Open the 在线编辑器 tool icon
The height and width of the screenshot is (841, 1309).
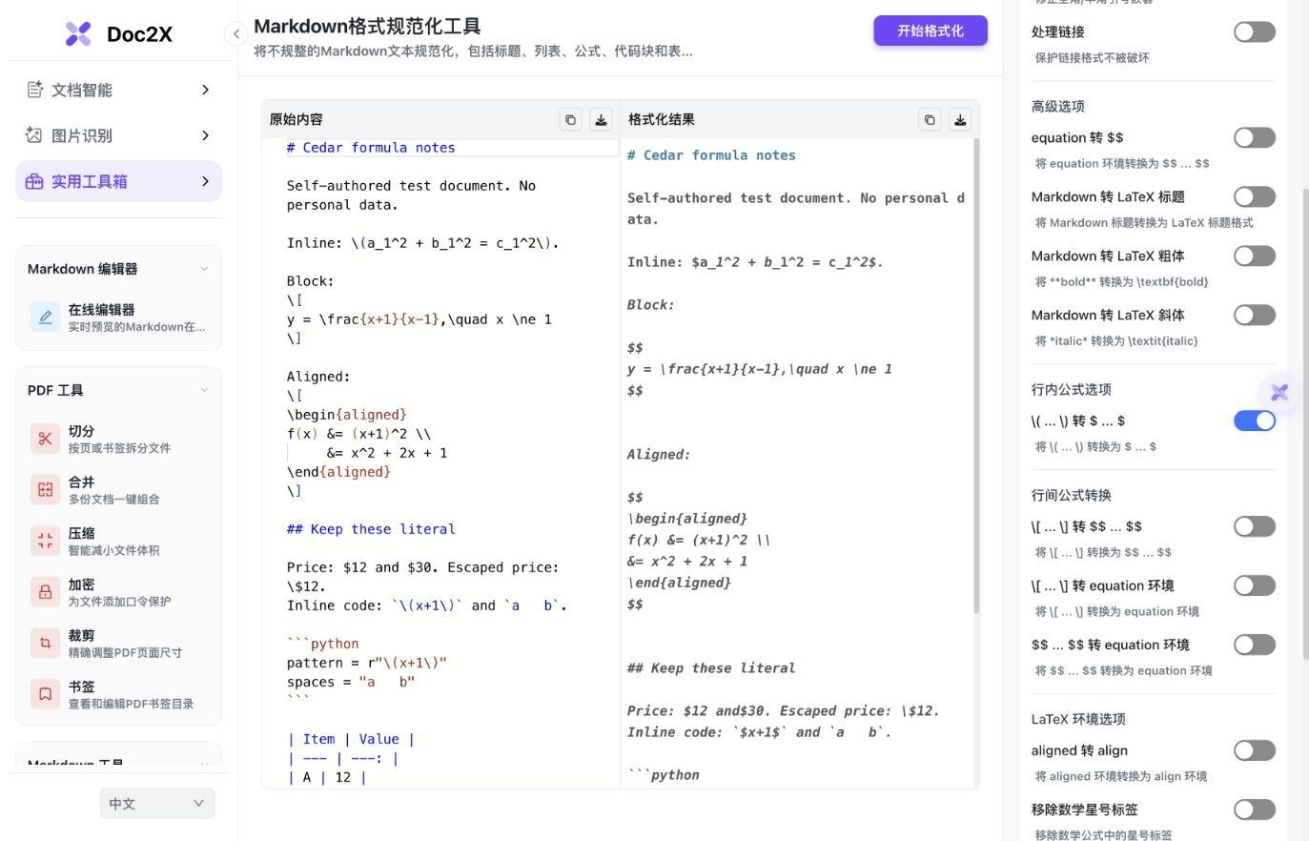(x=45, y=318)
